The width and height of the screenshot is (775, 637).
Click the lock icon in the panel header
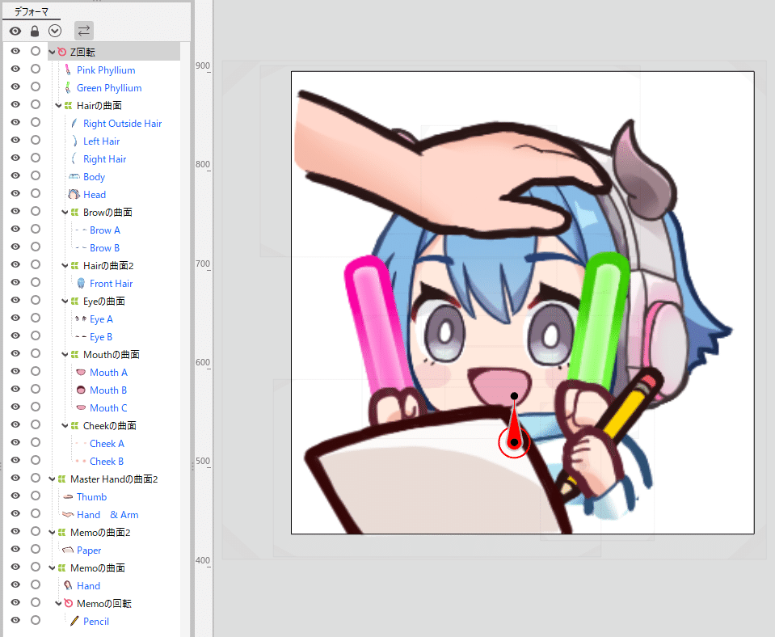click(35, 32)
